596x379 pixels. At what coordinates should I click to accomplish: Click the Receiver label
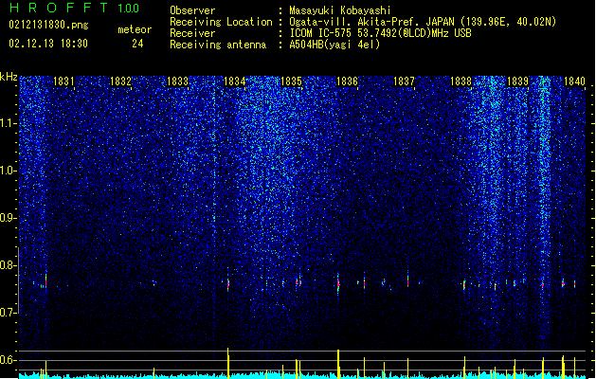192,33
